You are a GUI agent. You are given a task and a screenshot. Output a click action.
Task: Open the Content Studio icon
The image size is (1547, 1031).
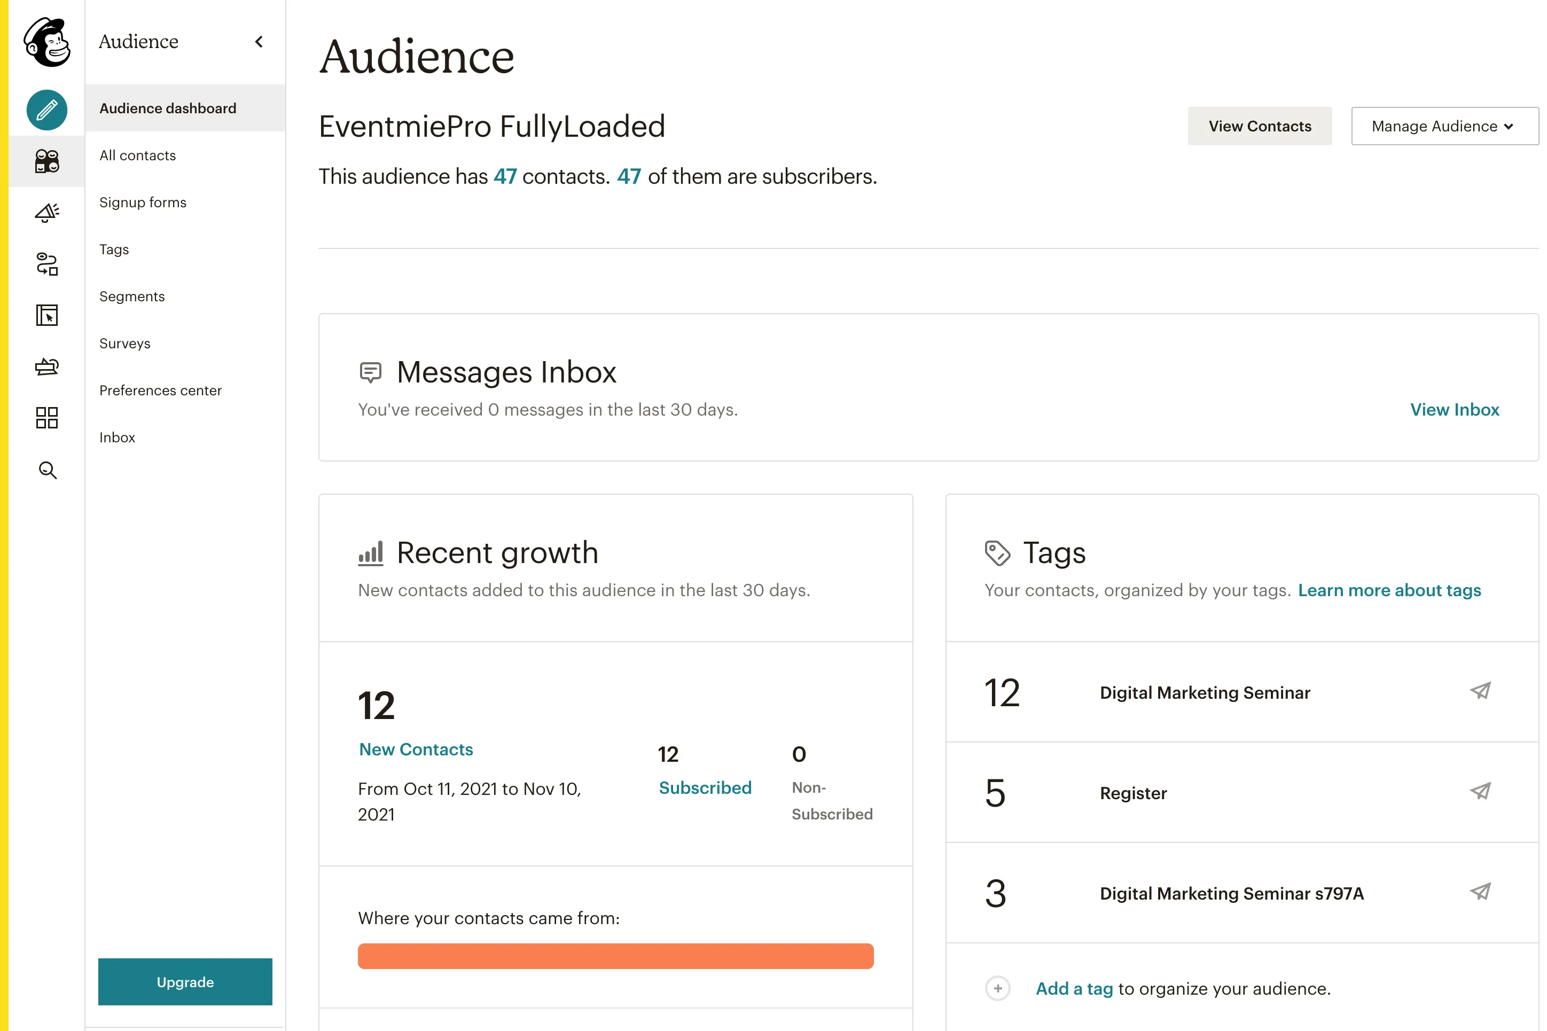click(x=46, y=366)
